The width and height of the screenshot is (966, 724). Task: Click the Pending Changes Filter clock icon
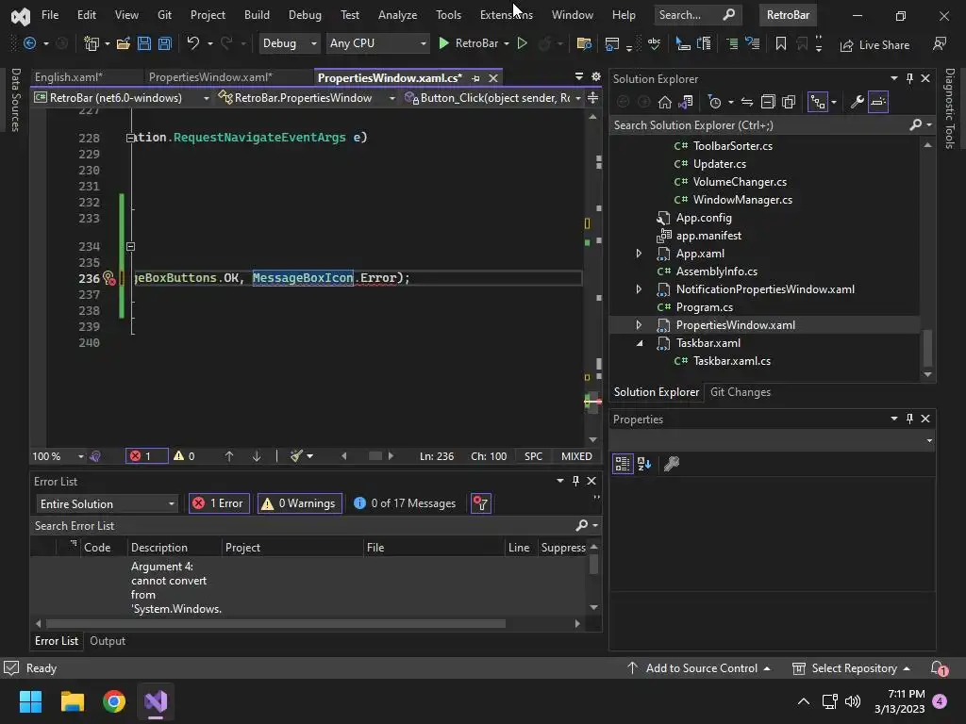click(715, 102)
